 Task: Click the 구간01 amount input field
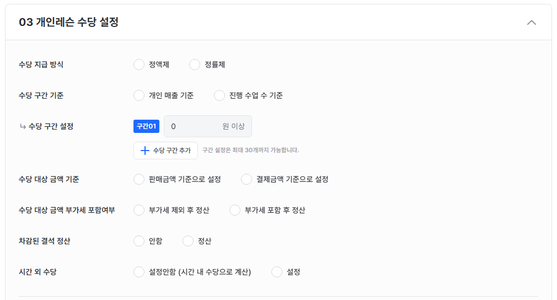coord(208,126)
